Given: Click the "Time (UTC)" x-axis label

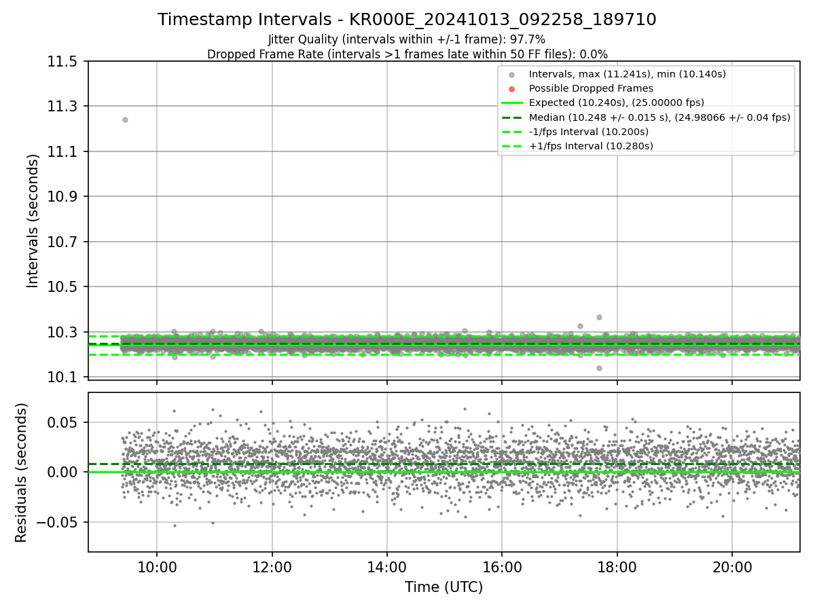Looking at the screenshot, I should click(x=443, y=587).
